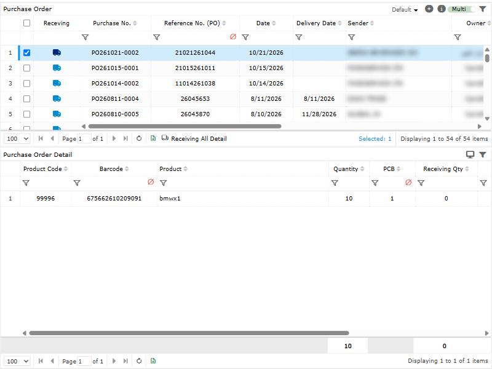This screenshot has height=369, width=492.
Task: Sort by Delivery Date column header
Action: pos(319,23)
